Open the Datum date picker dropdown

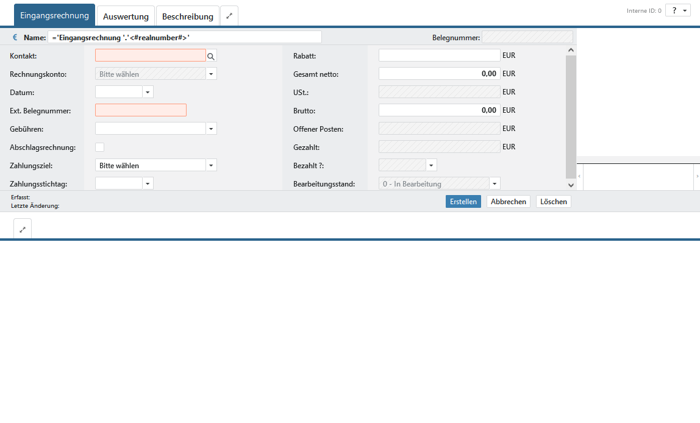[148, 92]
